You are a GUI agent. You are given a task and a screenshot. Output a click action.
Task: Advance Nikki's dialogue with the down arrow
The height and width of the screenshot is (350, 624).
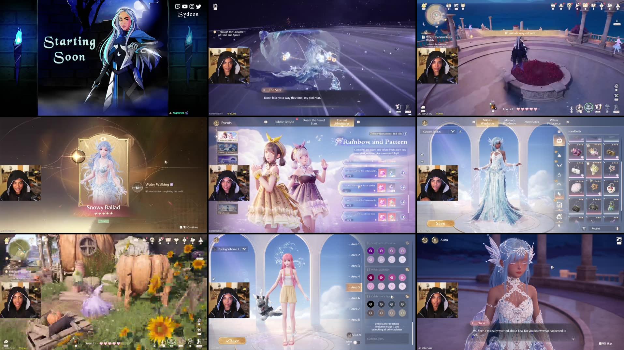point(573,339)
